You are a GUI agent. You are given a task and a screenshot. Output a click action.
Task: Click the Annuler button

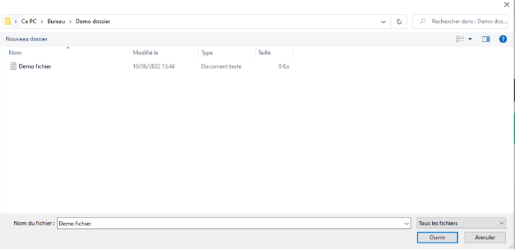[485, 237]
